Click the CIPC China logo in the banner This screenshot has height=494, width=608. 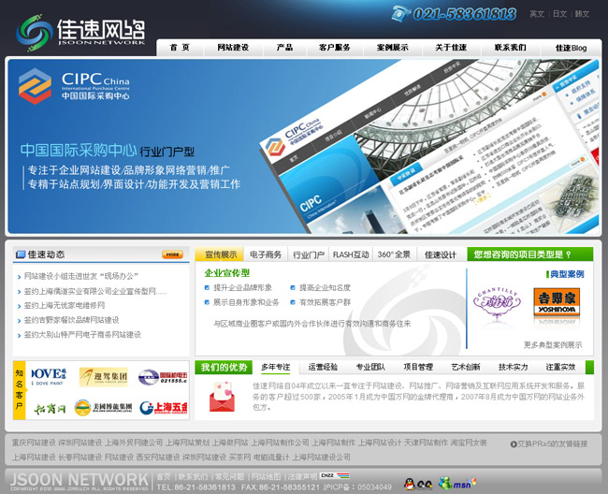(x=74, y=86)
